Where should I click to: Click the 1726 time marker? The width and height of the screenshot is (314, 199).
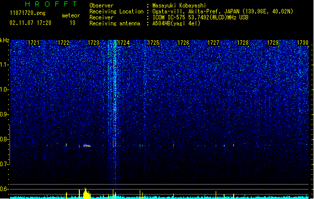(183, 43)
